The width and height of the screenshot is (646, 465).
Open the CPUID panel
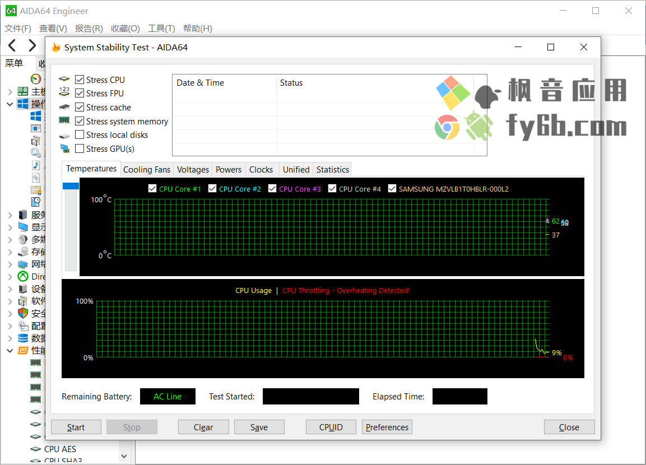331,427
